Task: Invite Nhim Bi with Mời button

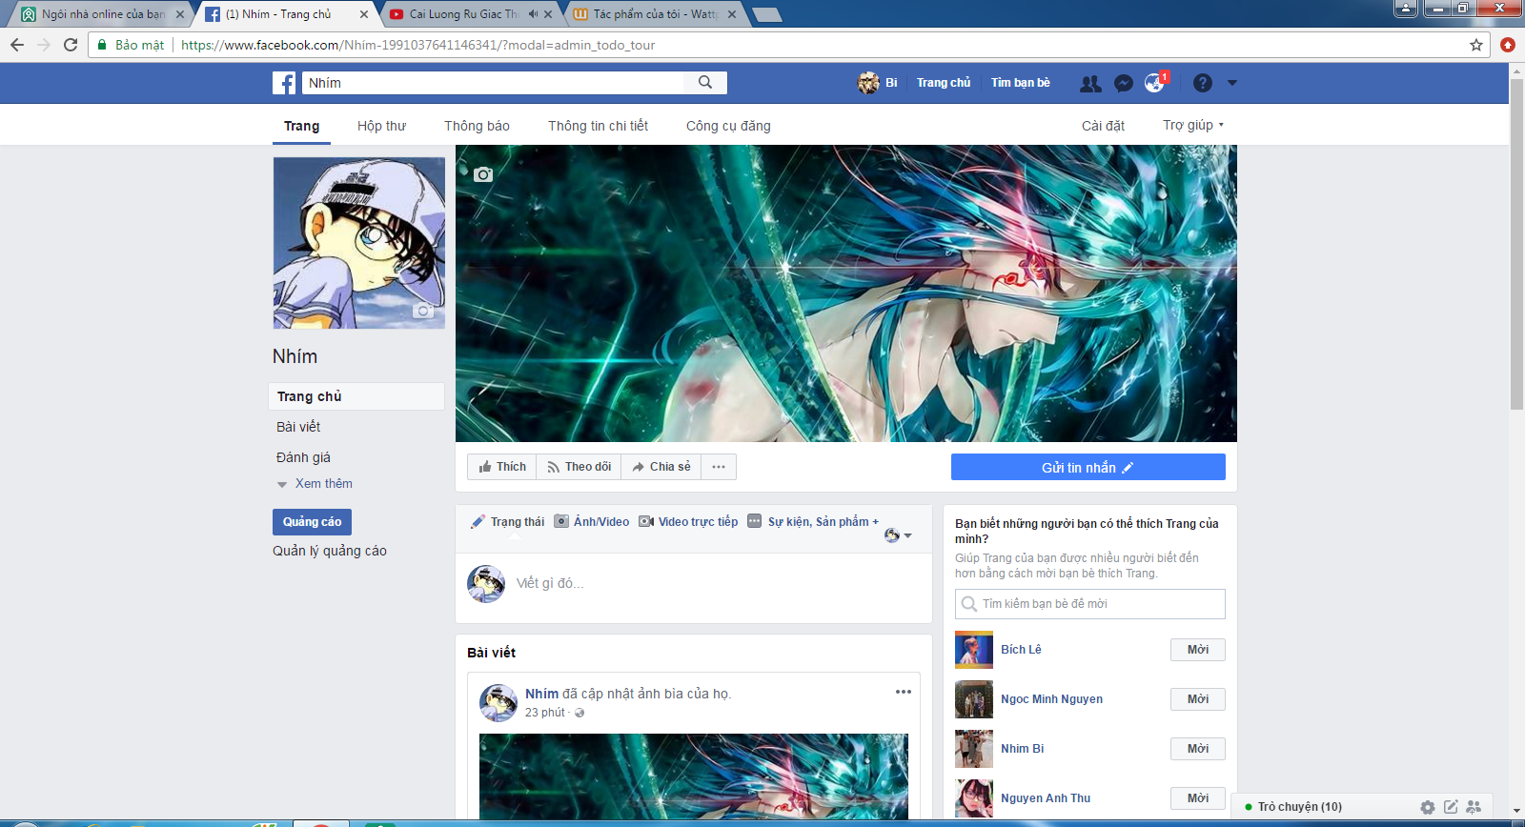Action: 1198,749
